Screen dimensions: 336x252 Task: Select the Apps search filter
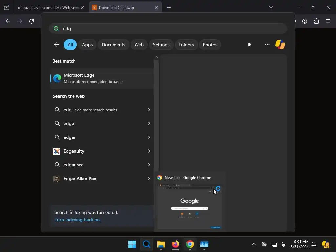click(x=87, y=45)
